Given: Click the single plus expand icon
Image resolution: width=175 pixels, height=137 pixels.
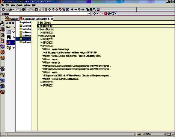Looking at the screenshot, I should 72,9.
